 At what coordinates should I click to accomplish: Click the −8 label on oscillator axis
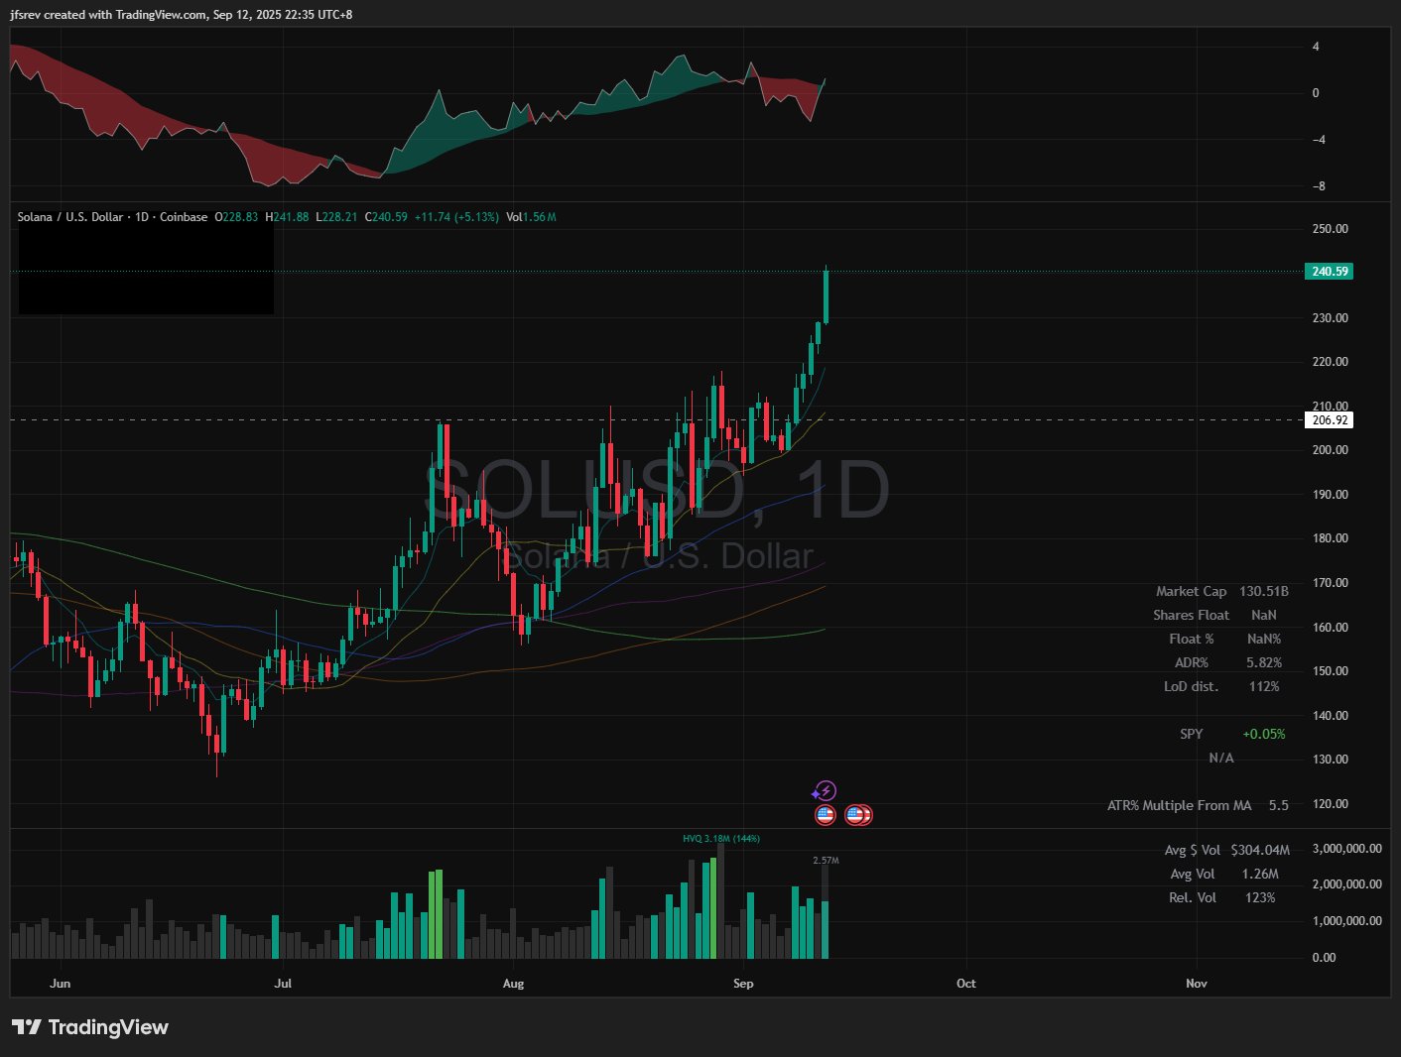tap(1318, 186)
